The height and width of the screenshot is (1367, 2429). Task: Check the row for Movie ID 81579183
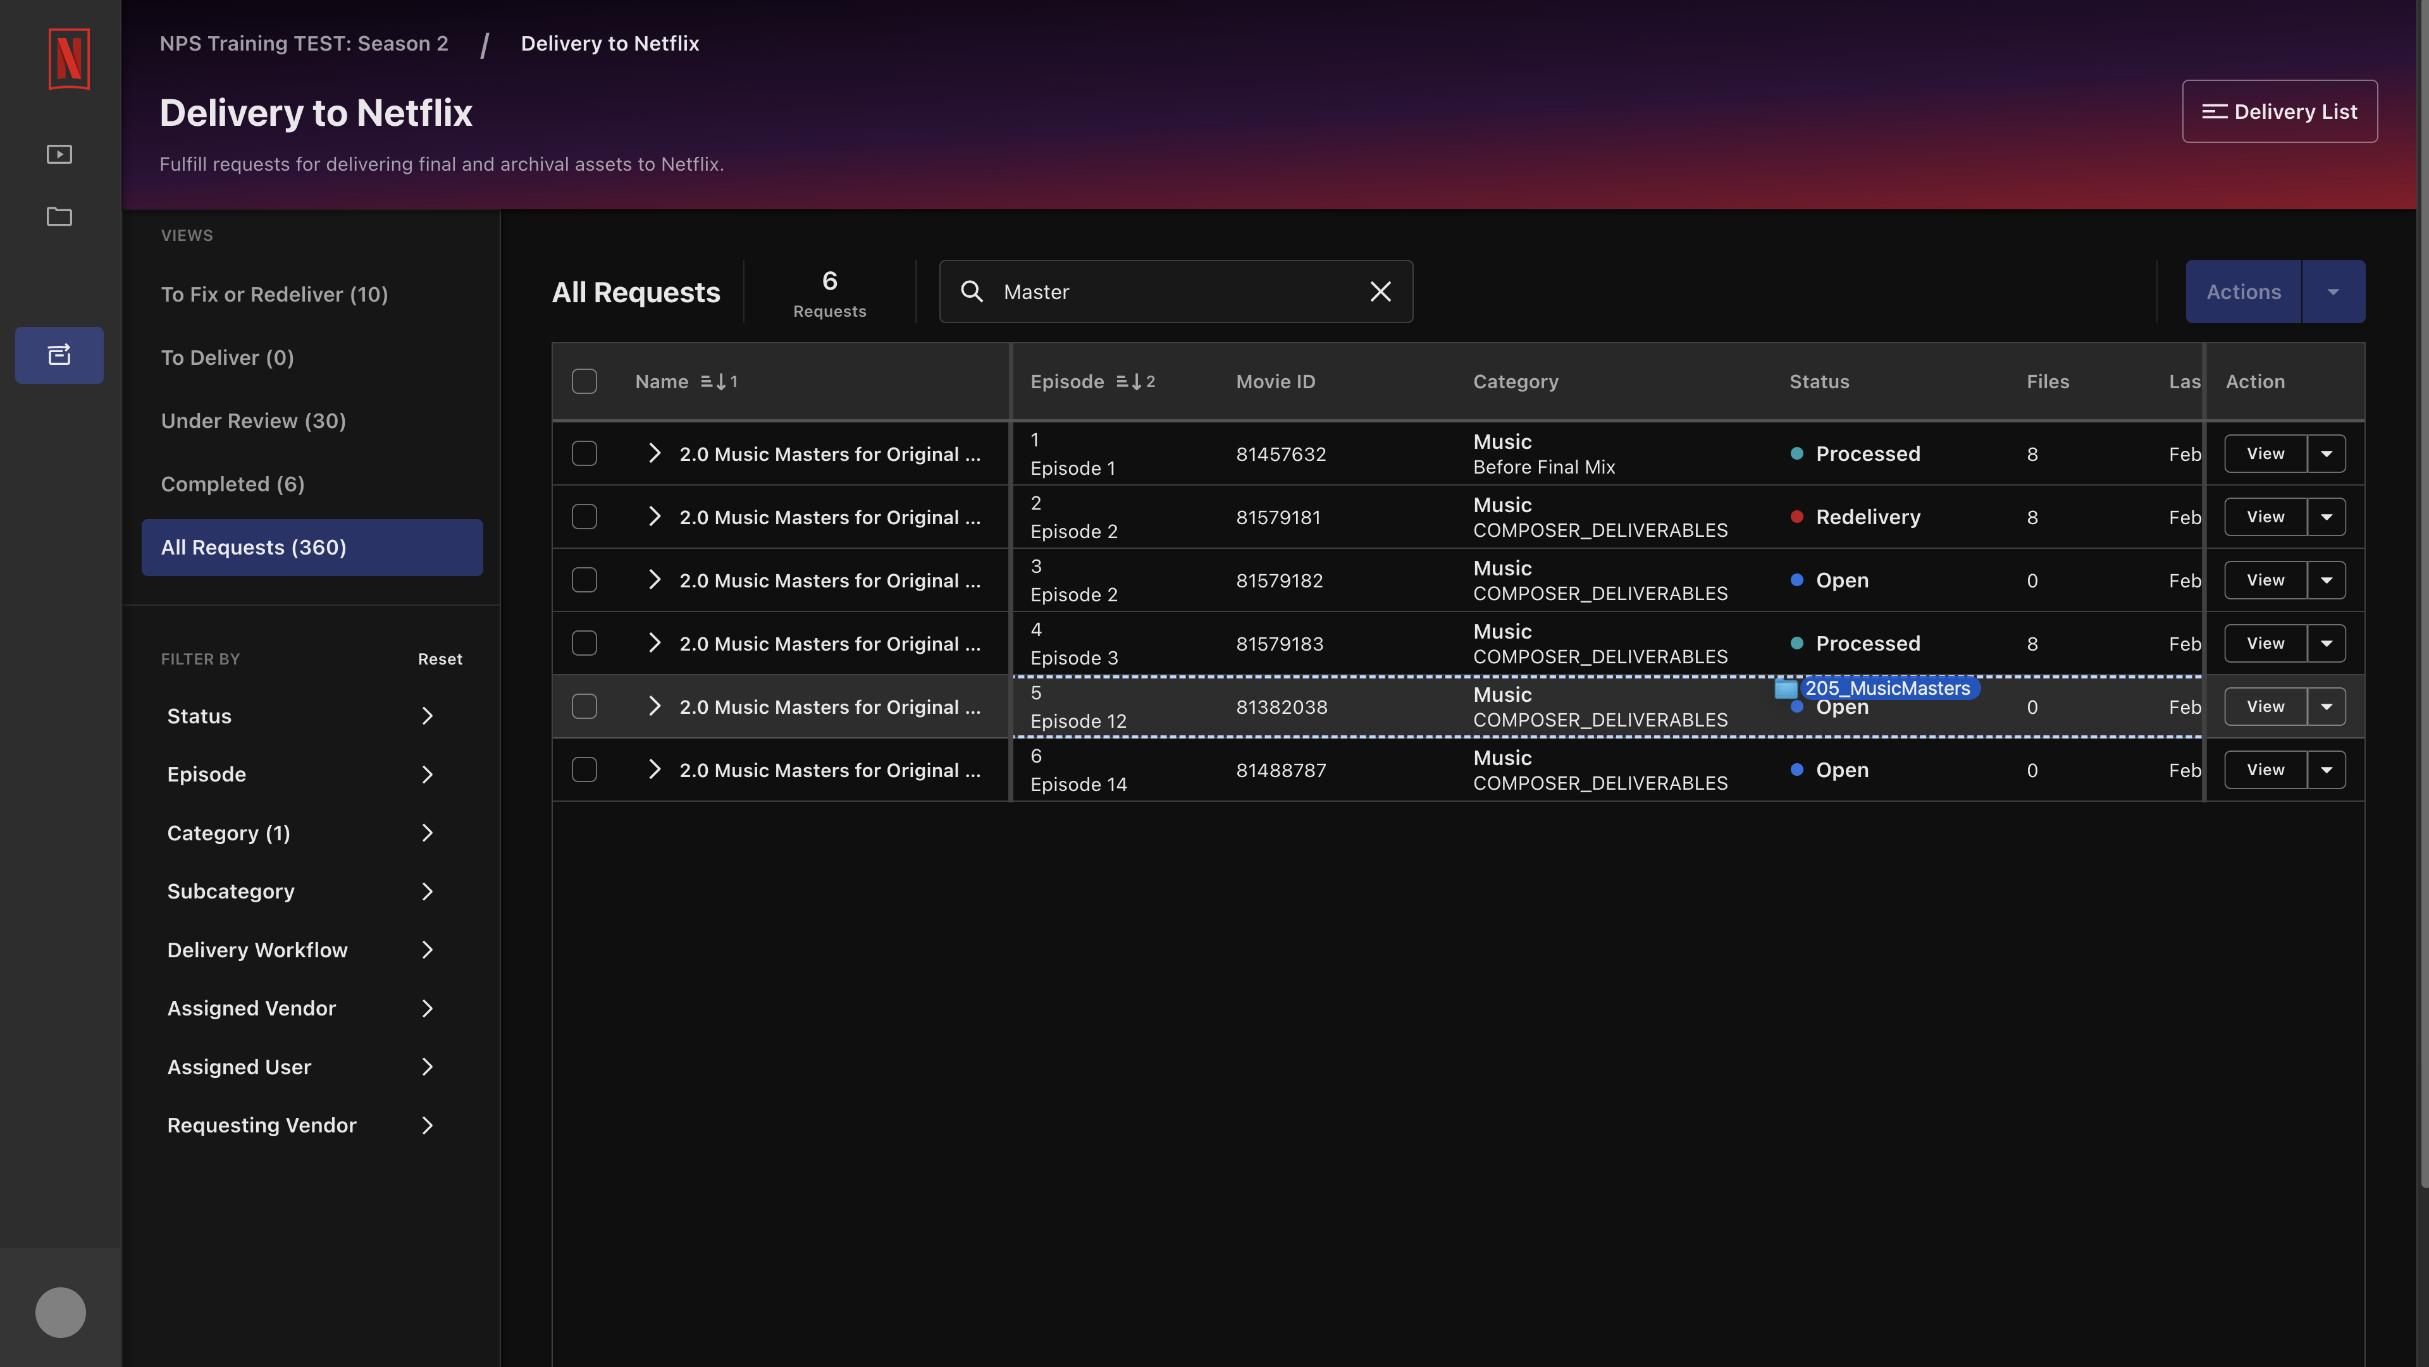click(584, 643)
